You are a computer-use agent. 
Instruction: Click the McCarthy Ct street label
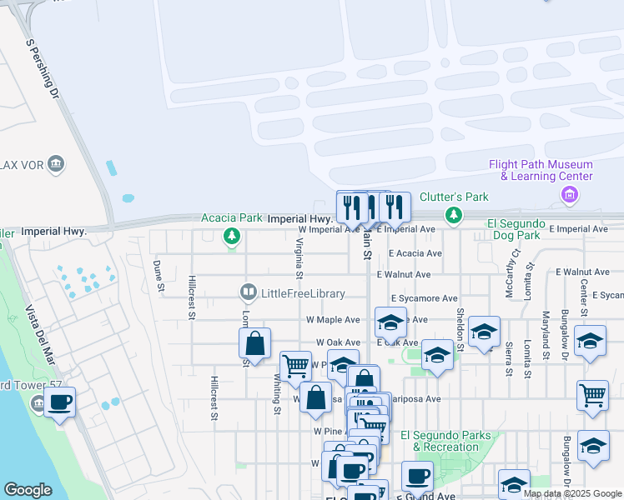pyautogui.click(x=512, y=273)
